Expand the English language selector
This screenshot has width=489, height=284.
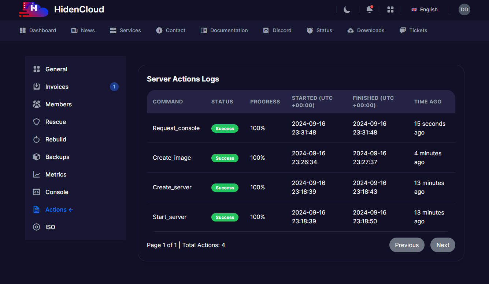(425, 10)
